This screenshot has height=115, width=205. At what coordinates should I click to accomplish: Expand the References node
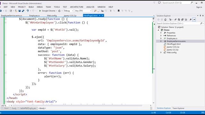161,35
